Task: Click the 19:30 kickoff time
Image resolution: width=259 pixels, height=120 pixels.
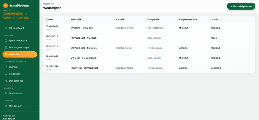Action: [x=48, y=70]
